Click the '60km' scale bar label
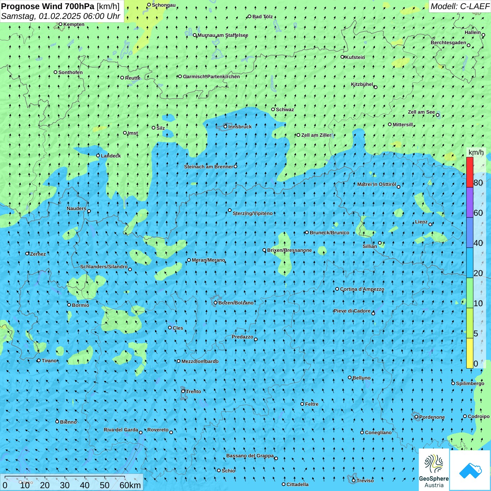 [130, 485]
